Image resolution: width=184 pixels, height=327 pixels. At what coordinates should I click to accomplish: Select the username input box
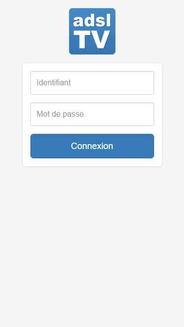click(x=92, y=83)
